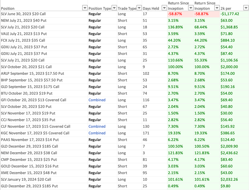Click the 68.44% return cell

pyautogui.click(x=201, y=27)
